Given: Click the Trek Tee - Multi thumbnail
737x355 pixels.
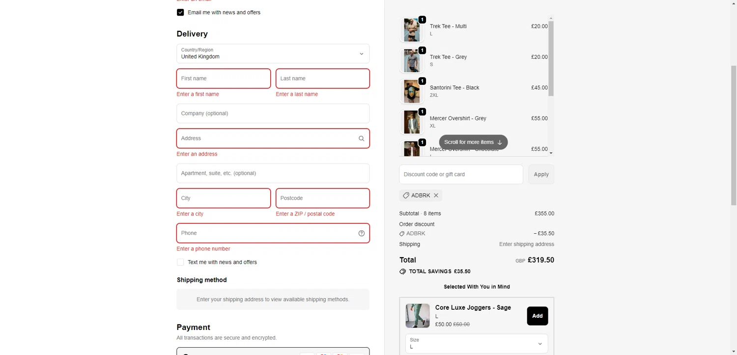Looking at the screenshot, I should 412,30.
